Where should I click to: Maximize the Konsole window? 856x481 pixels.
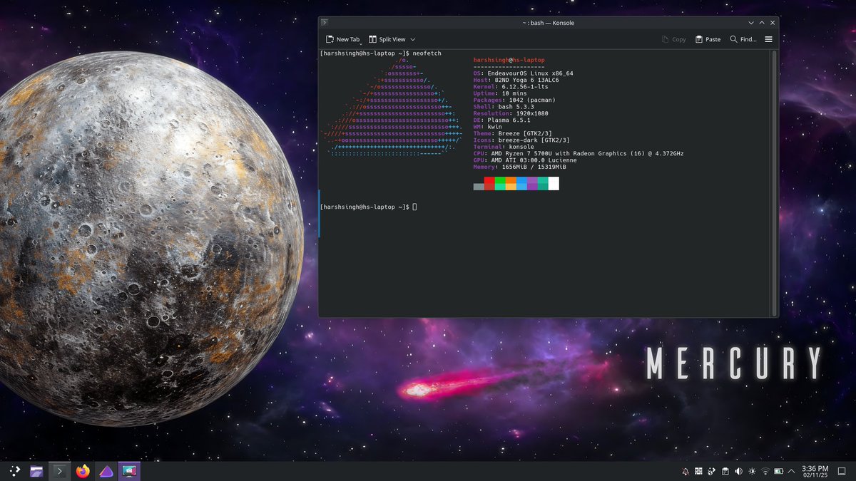point(762,23)
